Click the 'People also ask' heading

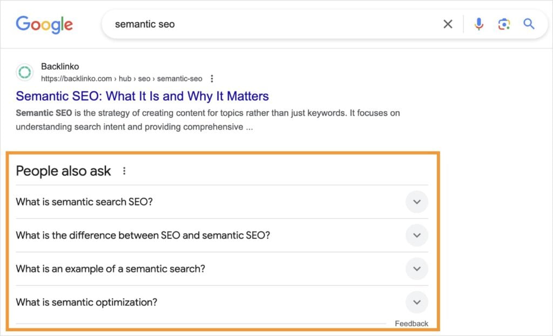click(x=63, y=170)
